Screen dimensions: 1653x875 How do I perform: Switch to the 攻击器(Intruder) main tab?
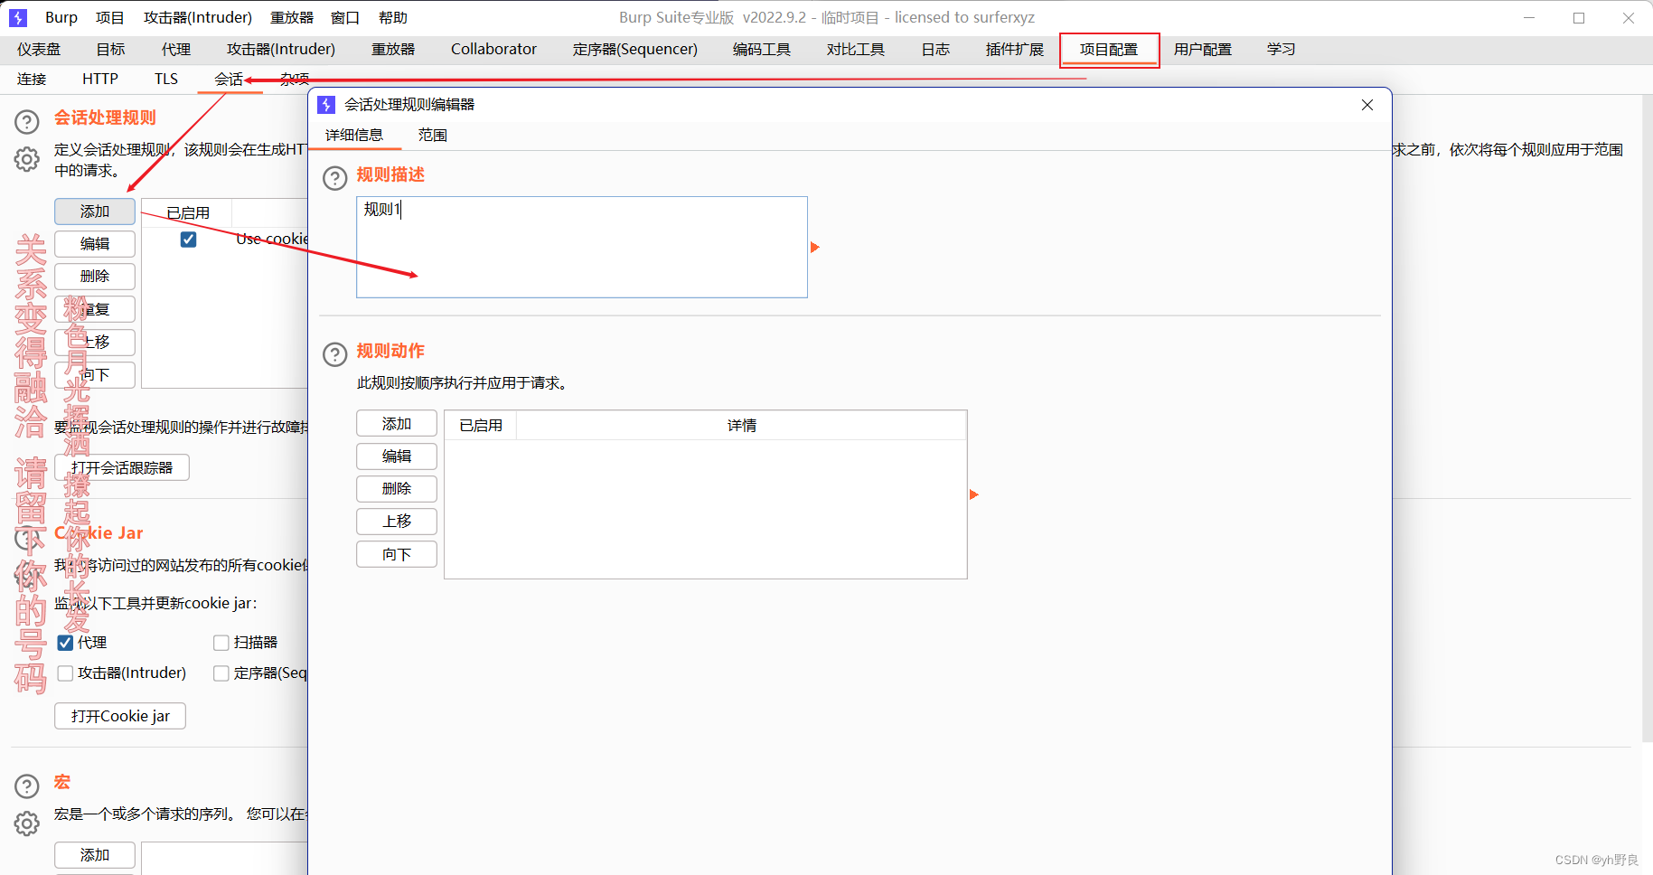coord(281,50)
